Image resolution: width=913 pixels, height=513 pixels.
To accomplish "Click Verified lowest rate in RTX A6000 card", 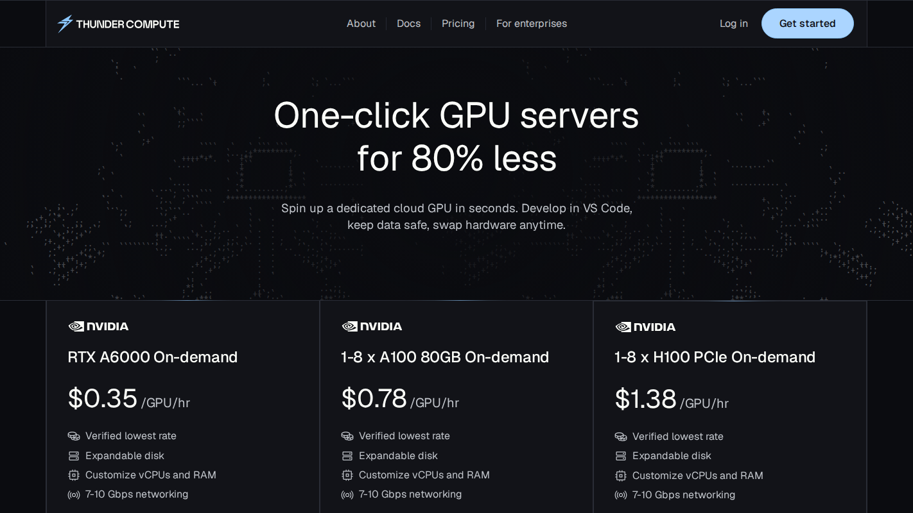I will click(x=131, y=436).
